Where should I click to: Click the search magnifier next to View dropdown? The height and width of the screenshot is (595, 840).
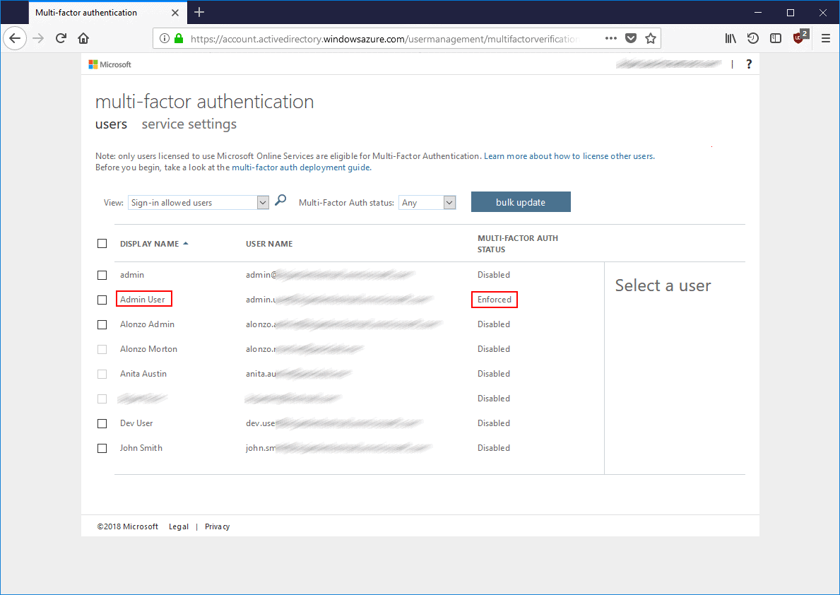280,201
